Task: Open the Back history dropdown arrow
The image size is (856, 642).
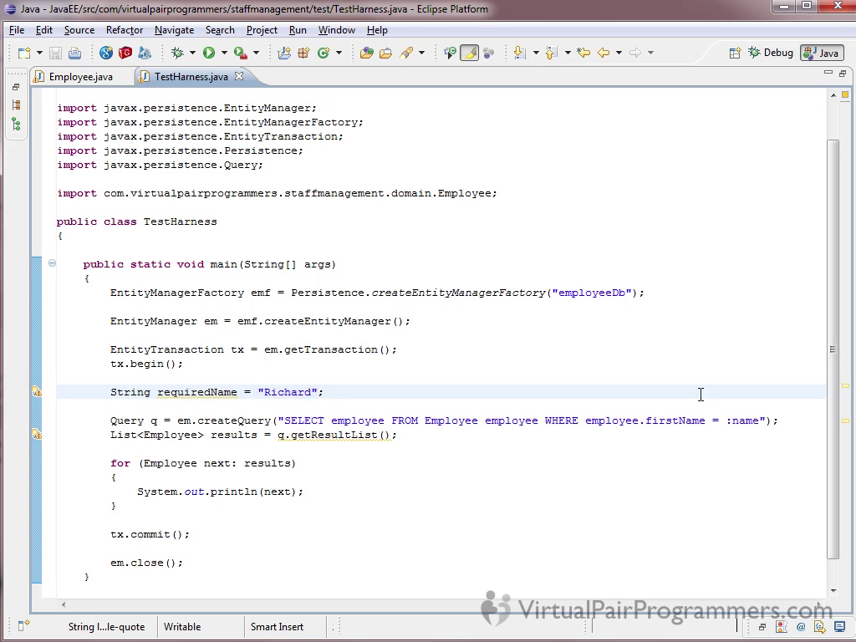Action: [x=619, y=53]
